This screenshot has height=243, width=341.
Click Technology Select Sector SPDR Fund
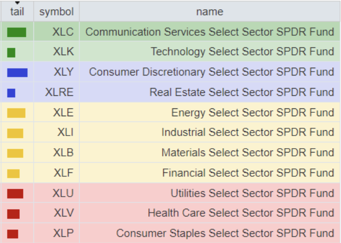pos(242,52)
